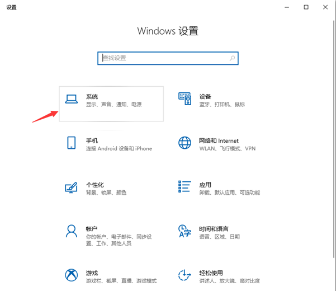Open the 手机 settings title
The image size is (336, 291).
click(x=92, y=141)
